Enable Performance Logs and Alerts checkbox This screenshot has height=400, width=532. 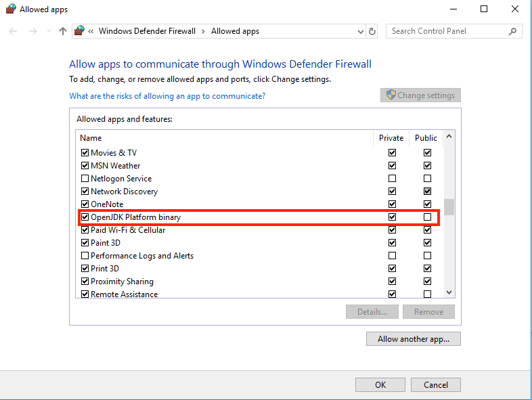85,255
